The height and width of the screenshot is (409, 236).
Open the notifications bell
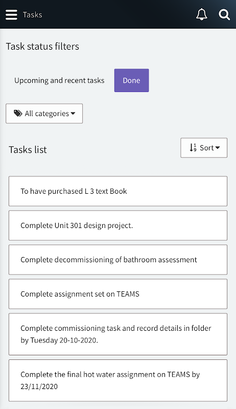(x=202, y=14)
